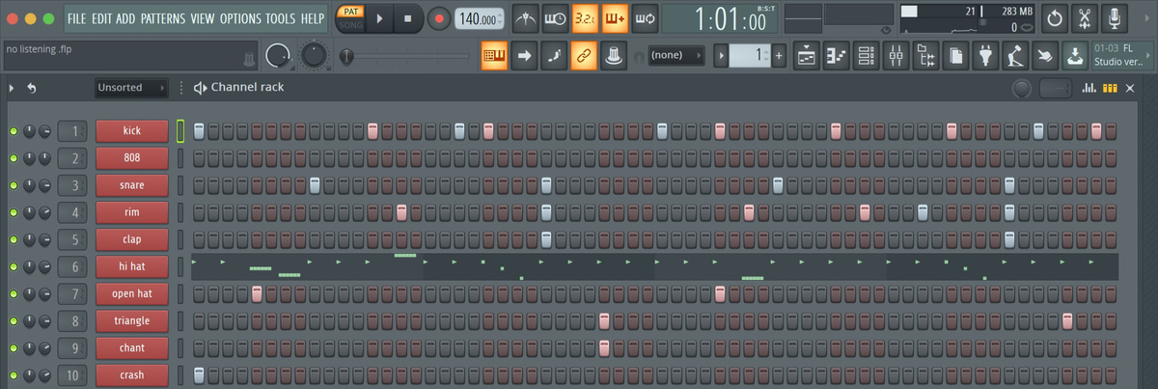Toggle the step editing note icon
This screenshot has width=1158, height=389.
click(x=554, y=56)
